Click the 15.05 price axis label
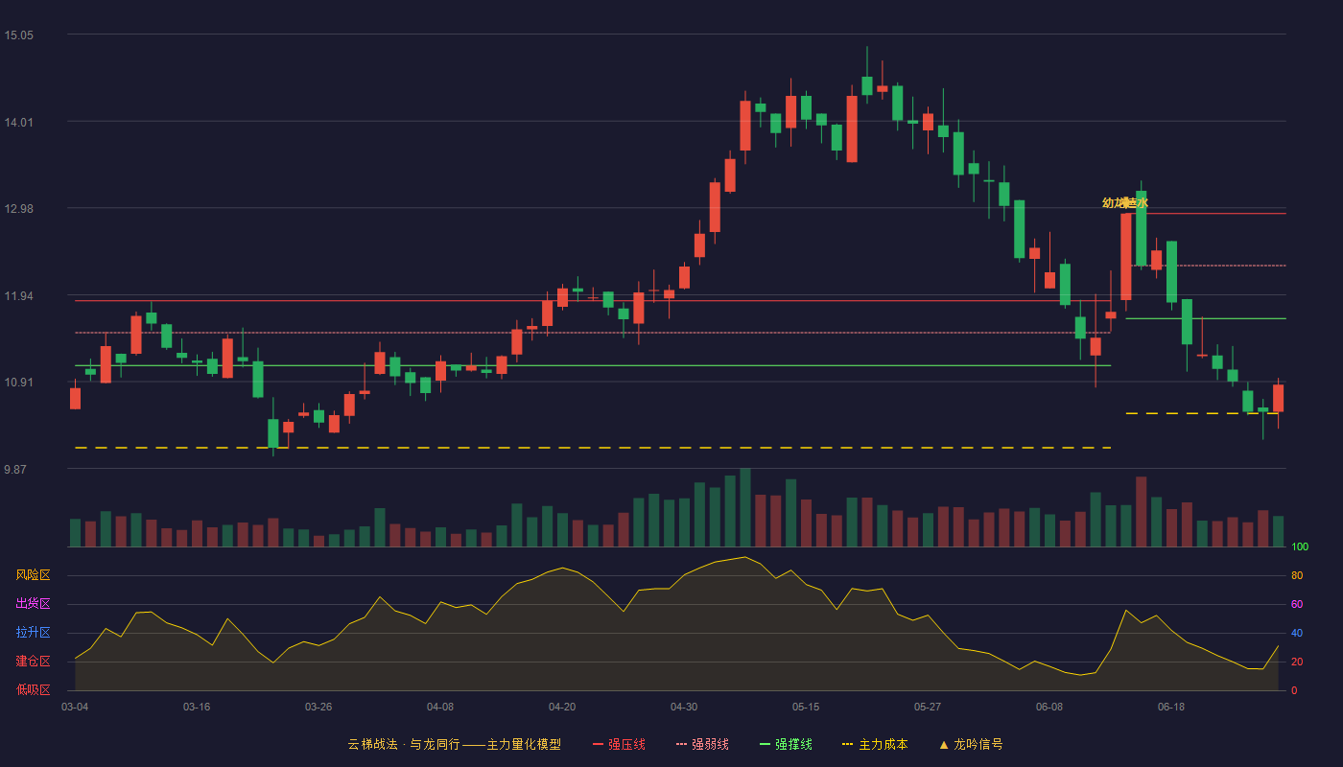The image size is (1343, 767). click(x=18, y=35)
